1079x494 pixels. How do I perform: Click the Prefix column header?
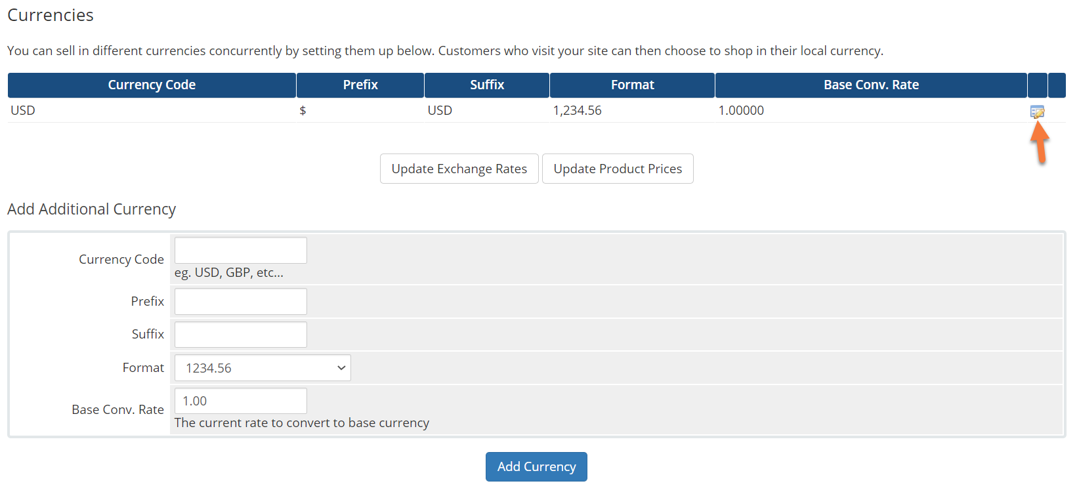tap(360, 85)
